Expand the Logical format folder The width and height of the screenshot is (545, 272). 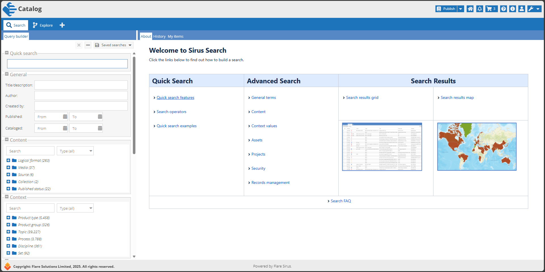tap(8, 160)
